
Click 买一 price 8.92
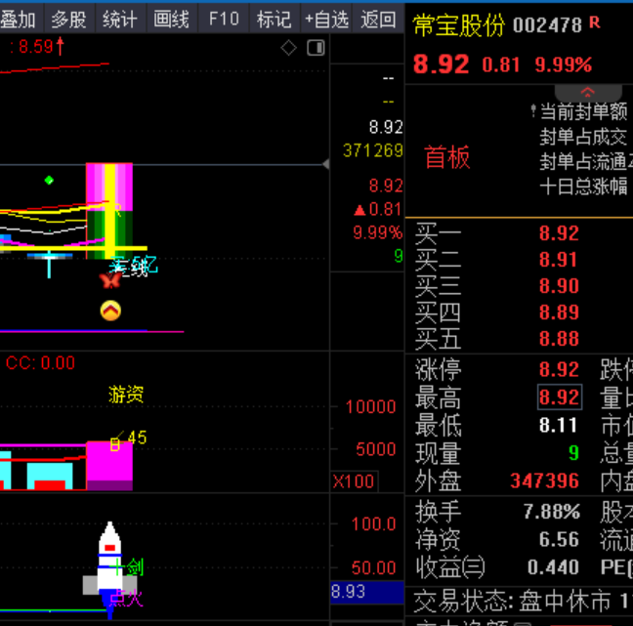(559, 233)
